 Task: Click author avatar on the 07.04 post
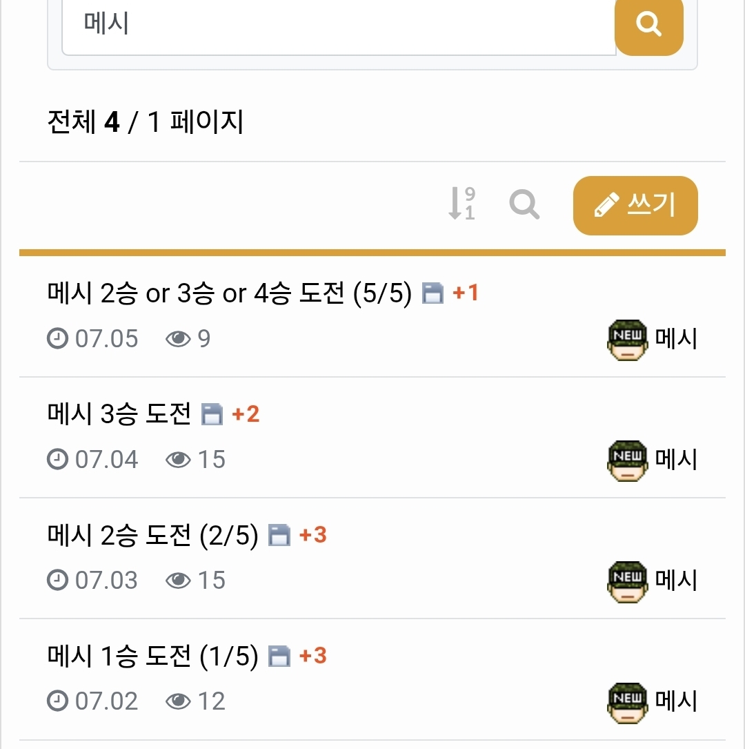coord(627,460)
